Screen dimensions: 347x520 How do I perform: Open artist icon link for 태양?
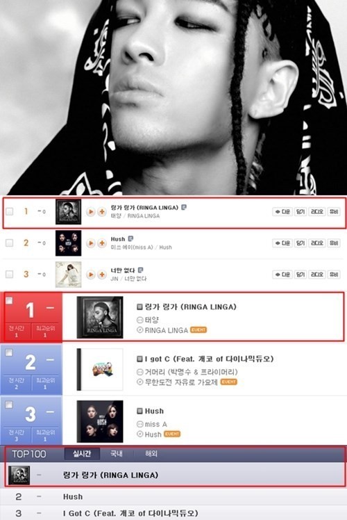139,320
